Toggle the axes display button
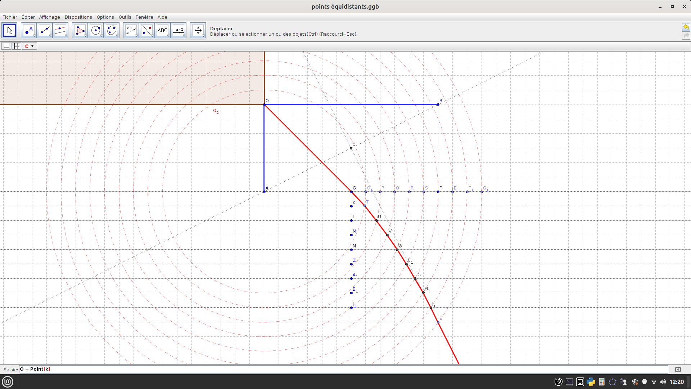 click(x=6, y=46)
